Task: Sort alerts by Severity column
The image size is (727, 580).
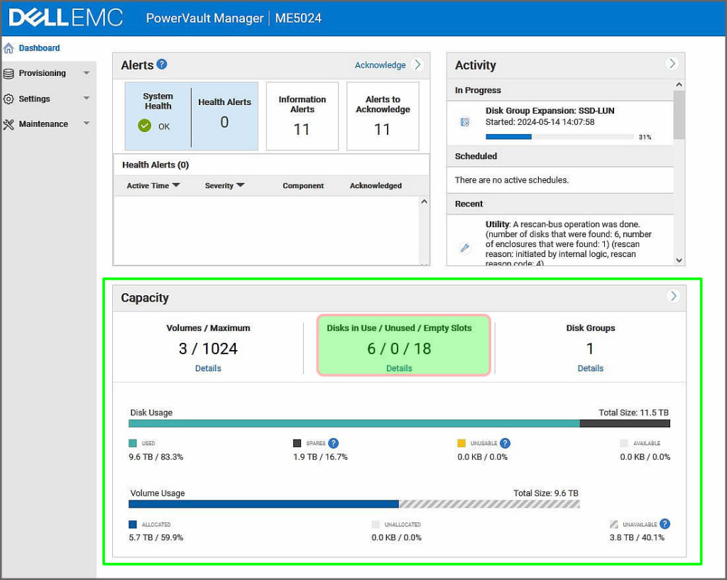Action: [x=224, y=185]
